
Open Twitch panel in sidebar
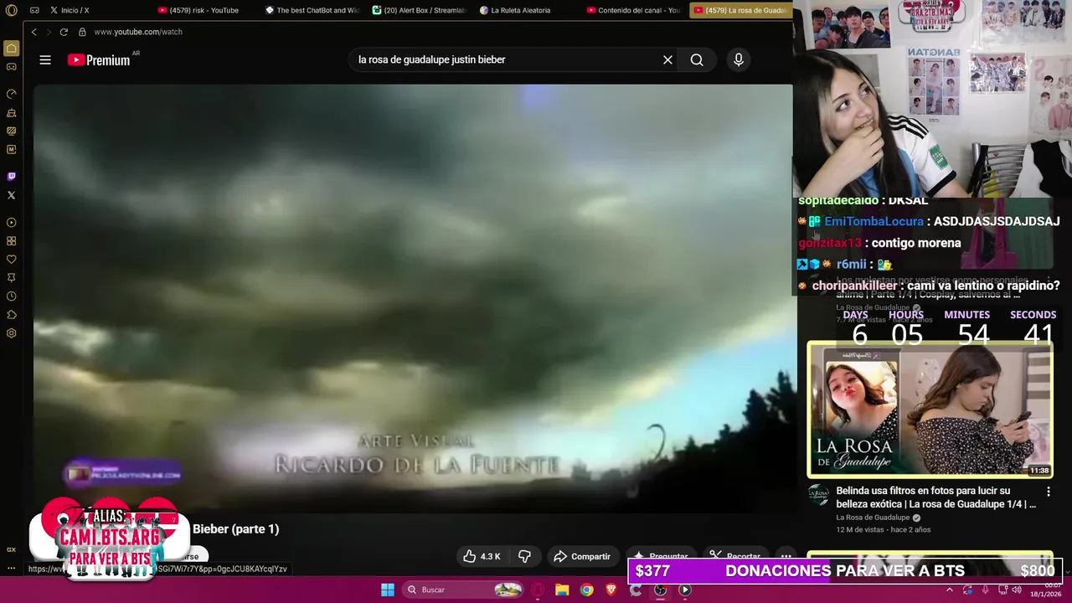coord(11,176)
